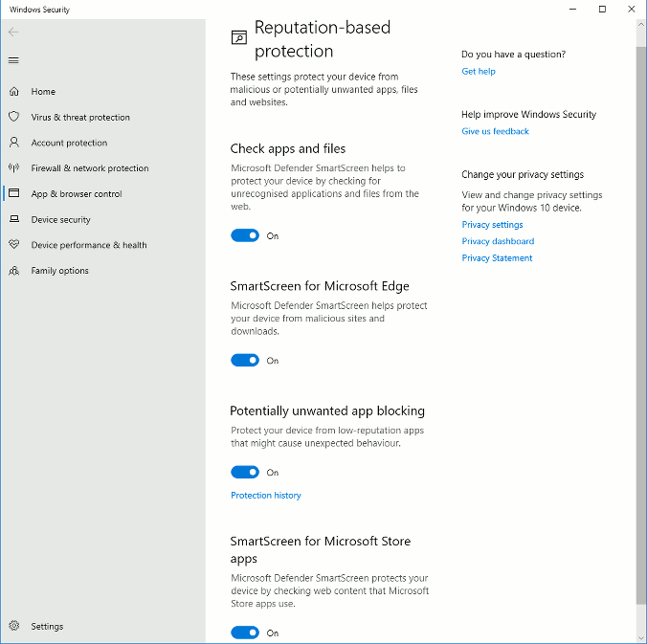Turn off Check apps and files toggle
Image resolution: width=647 pixels, height=644 pixels.
(x=245, y=235)
